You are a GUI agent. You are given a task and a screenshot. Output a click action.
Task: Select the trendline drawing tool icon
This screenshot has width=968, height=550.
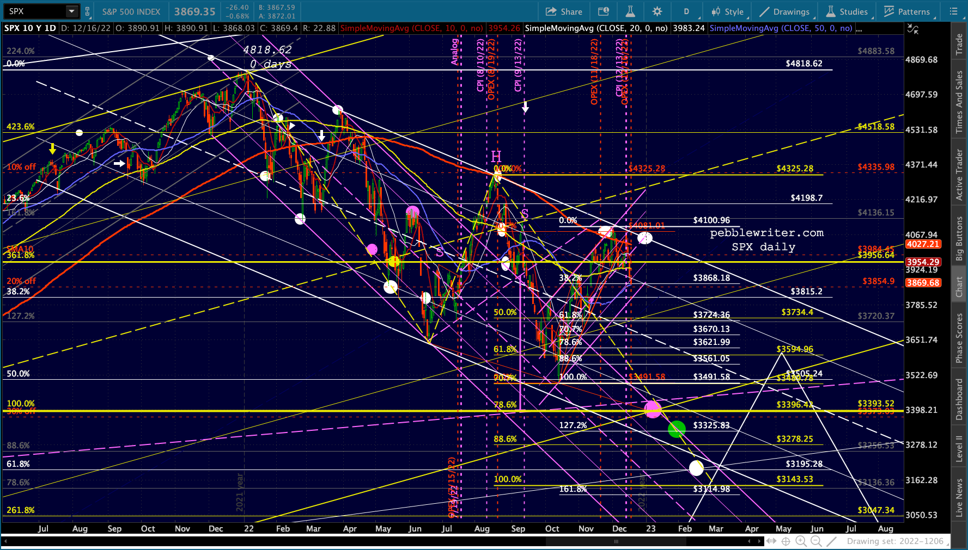point(831,541)
